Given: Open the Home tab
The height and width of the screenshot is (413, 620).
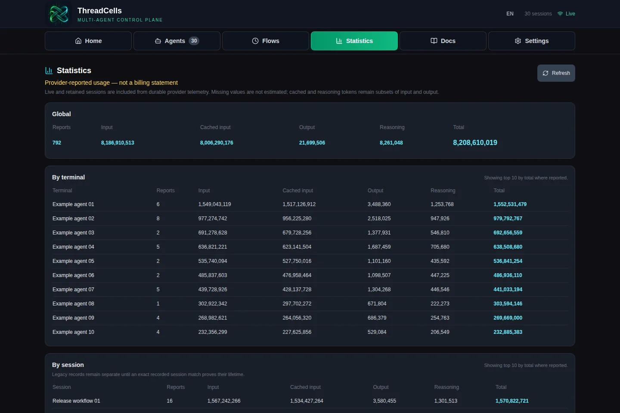Looking at the screenshot, I should pyautogui.click(x=88, y=41).
